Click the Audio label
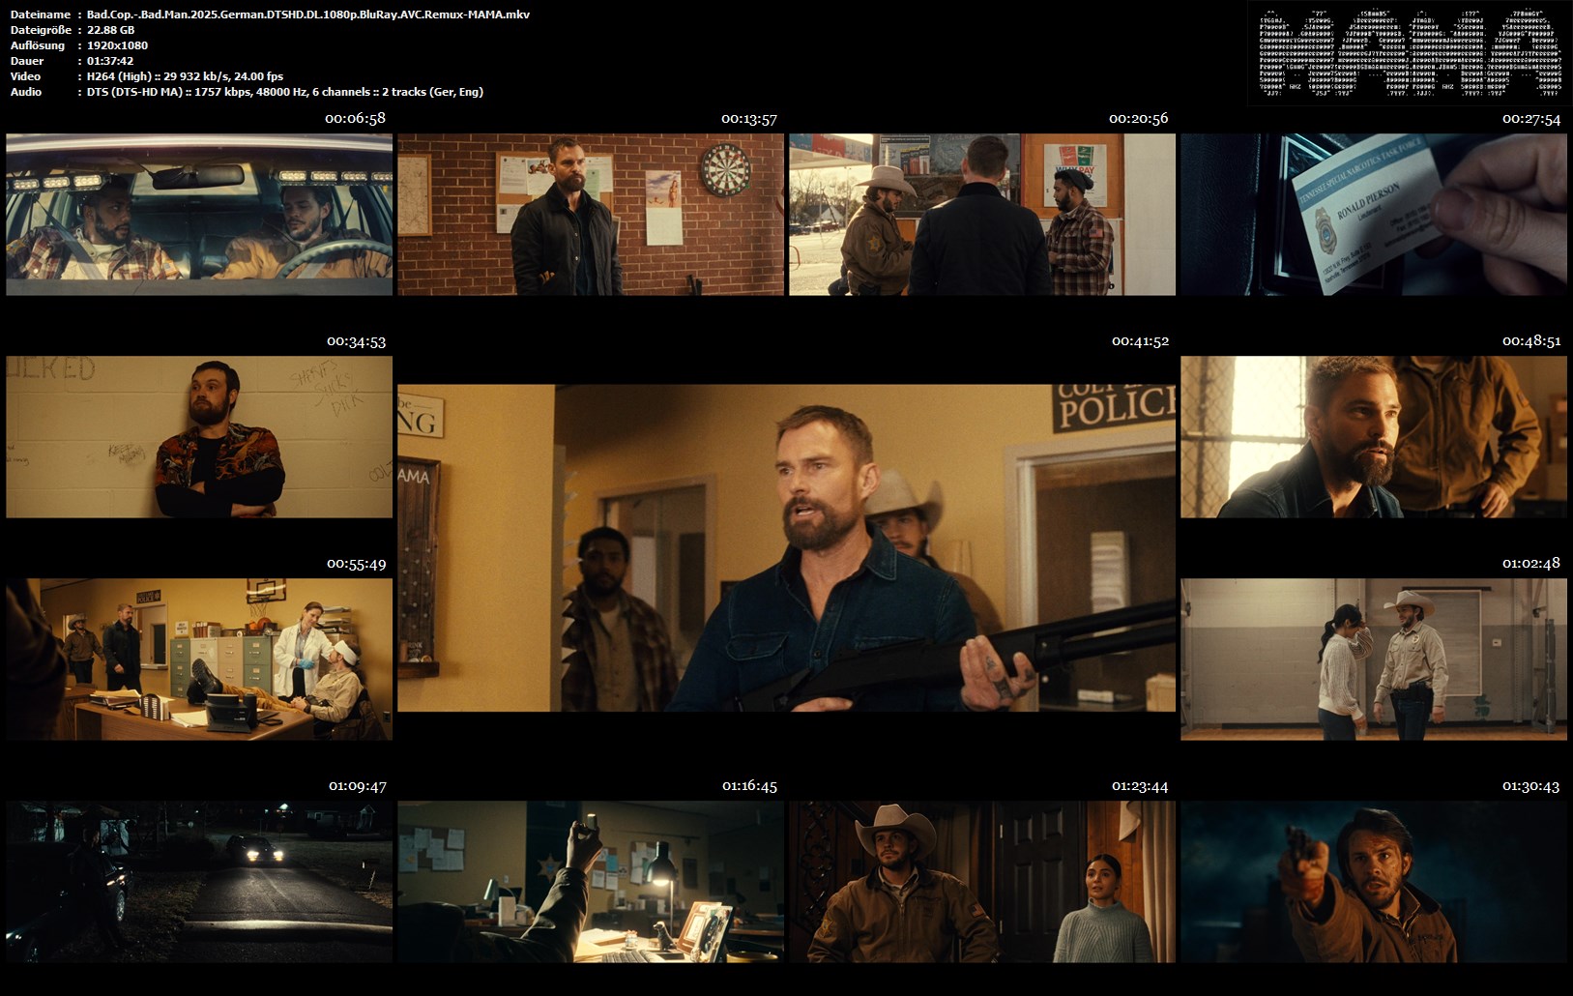This screenshot has width=1573, height=996. (26, 92)
